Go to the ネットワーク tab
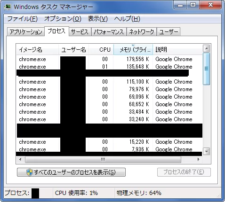This screenshot has width=225, height=202. point(142,32)
